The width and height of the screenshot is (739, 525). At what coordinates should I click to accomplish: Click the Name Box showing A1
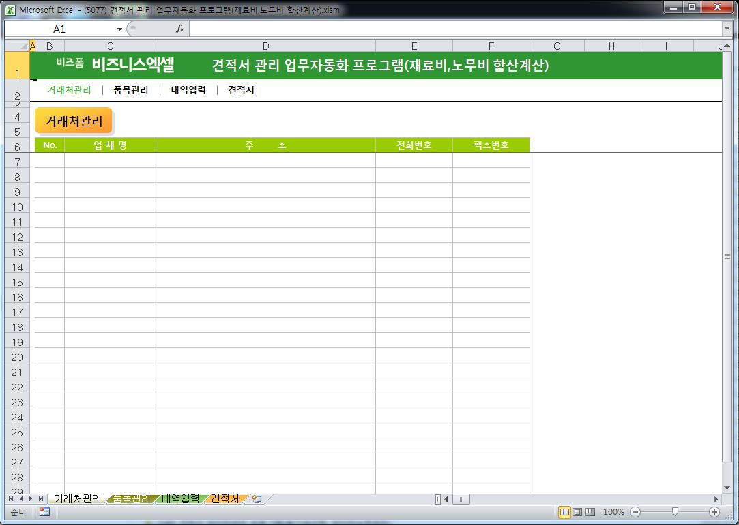pos(59,29)
